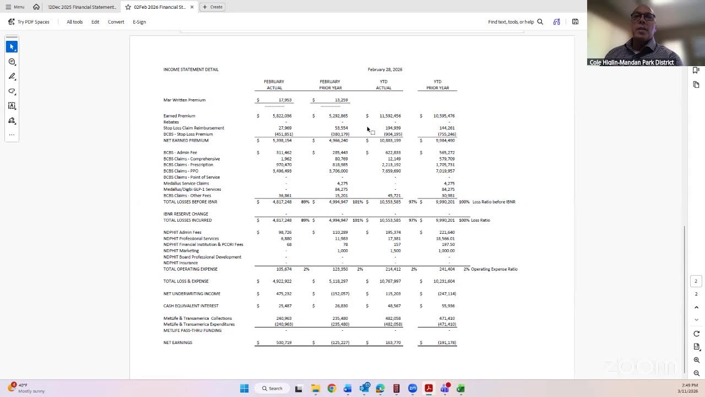This screenshot has width=705, height=397.
Task: Open Windows Start menu
Action: (x=245, y=389)
